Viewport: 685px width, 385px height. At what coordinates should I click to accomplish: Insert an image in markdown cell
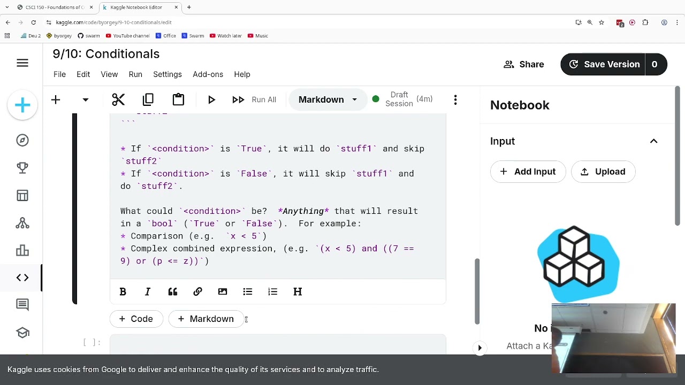coord(223,291)
